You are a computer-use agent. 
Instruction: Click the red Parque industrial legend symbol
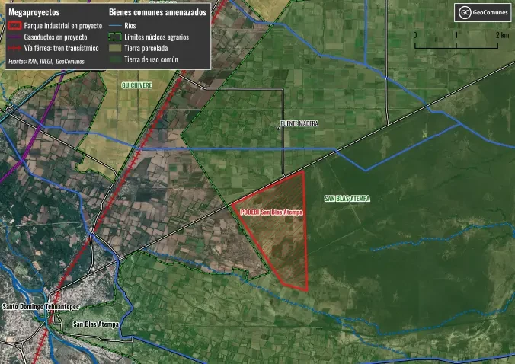tap(14, 25)
